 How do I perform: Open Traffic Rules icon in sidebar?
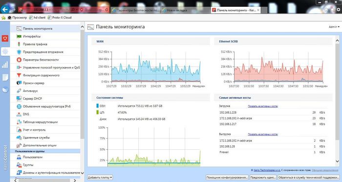(x=19, y=44)
